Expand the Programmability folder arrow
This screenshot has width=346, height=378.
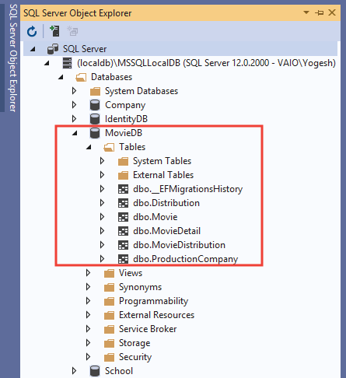(x=88, y=301)
